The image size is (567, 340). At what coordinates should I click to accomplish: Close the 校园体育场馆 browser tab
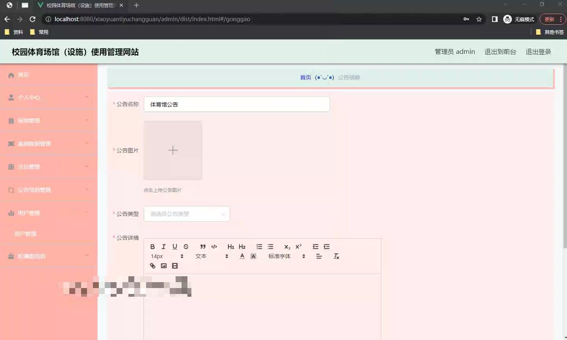(121, 6)
